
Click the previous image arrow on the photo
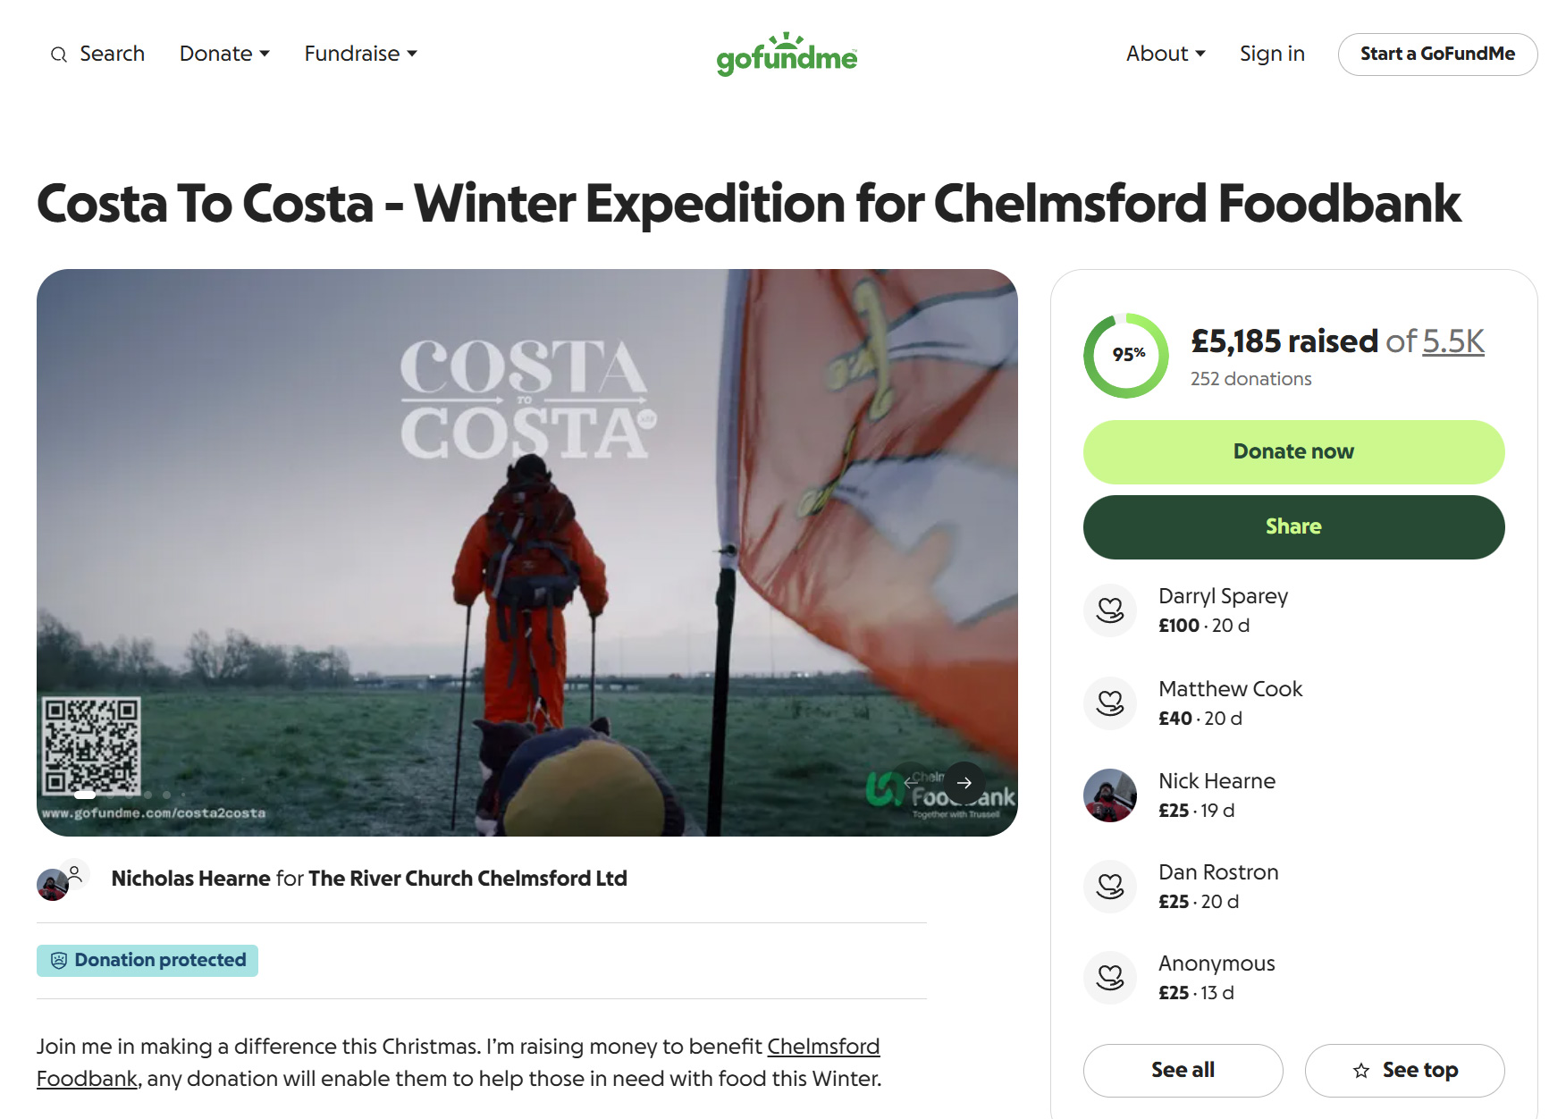coord(911,783)
